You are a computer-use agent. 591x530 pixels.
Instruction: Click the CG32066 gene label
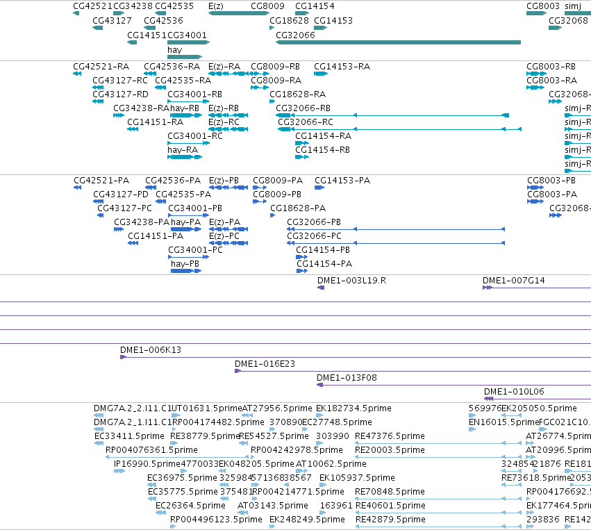click(295, 35)
